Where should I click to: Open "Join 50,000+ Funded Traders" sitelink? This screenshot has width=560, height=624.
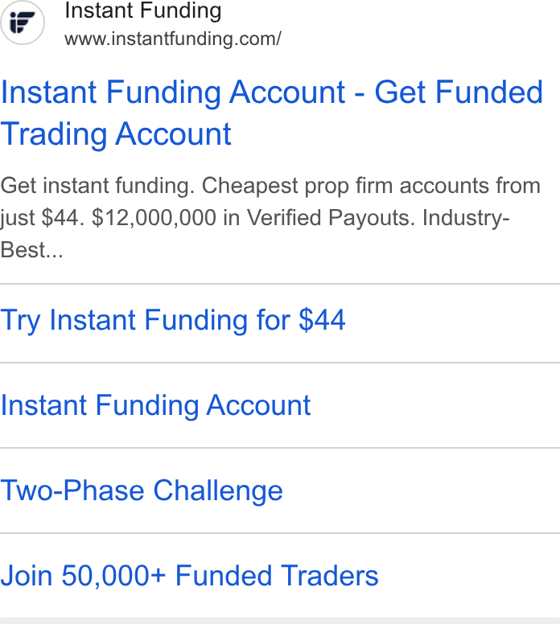[x=189, y=576]
